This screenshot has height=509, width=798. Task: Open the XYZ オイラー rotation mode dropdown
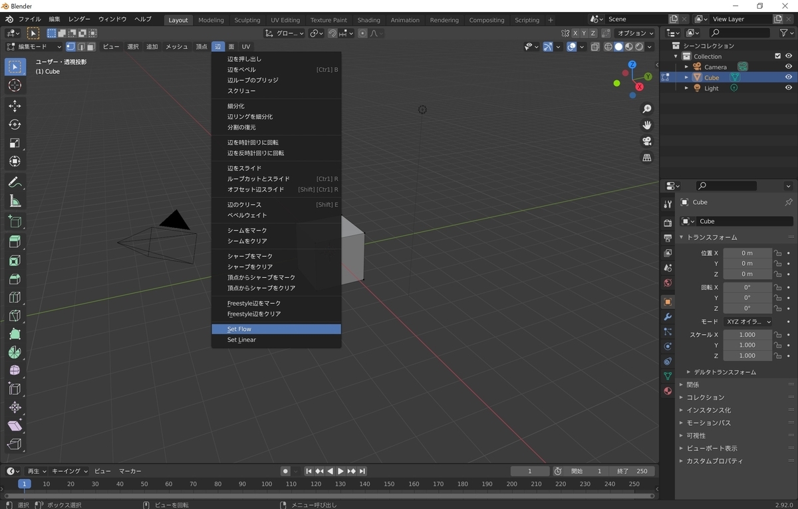pos(747,322)
